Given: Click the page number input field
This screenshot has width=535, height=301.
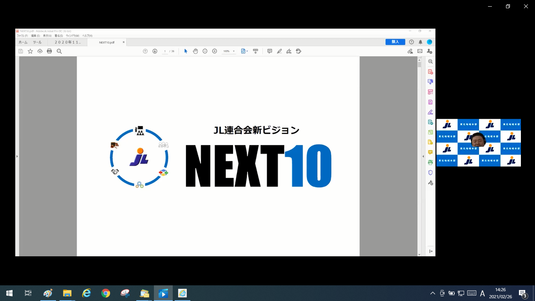Looking at the screenshot, I should pyautogui.click(x=165, y=51).
